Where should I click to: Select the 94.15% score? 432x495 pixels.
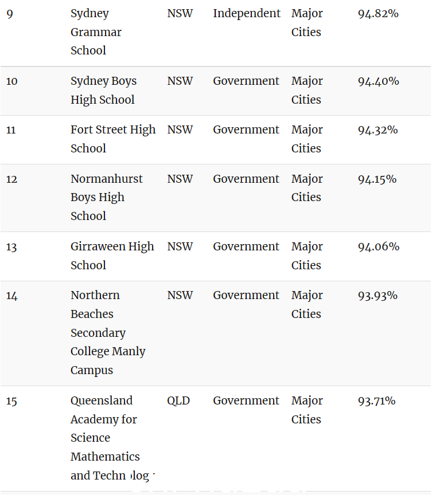point(377,179)
